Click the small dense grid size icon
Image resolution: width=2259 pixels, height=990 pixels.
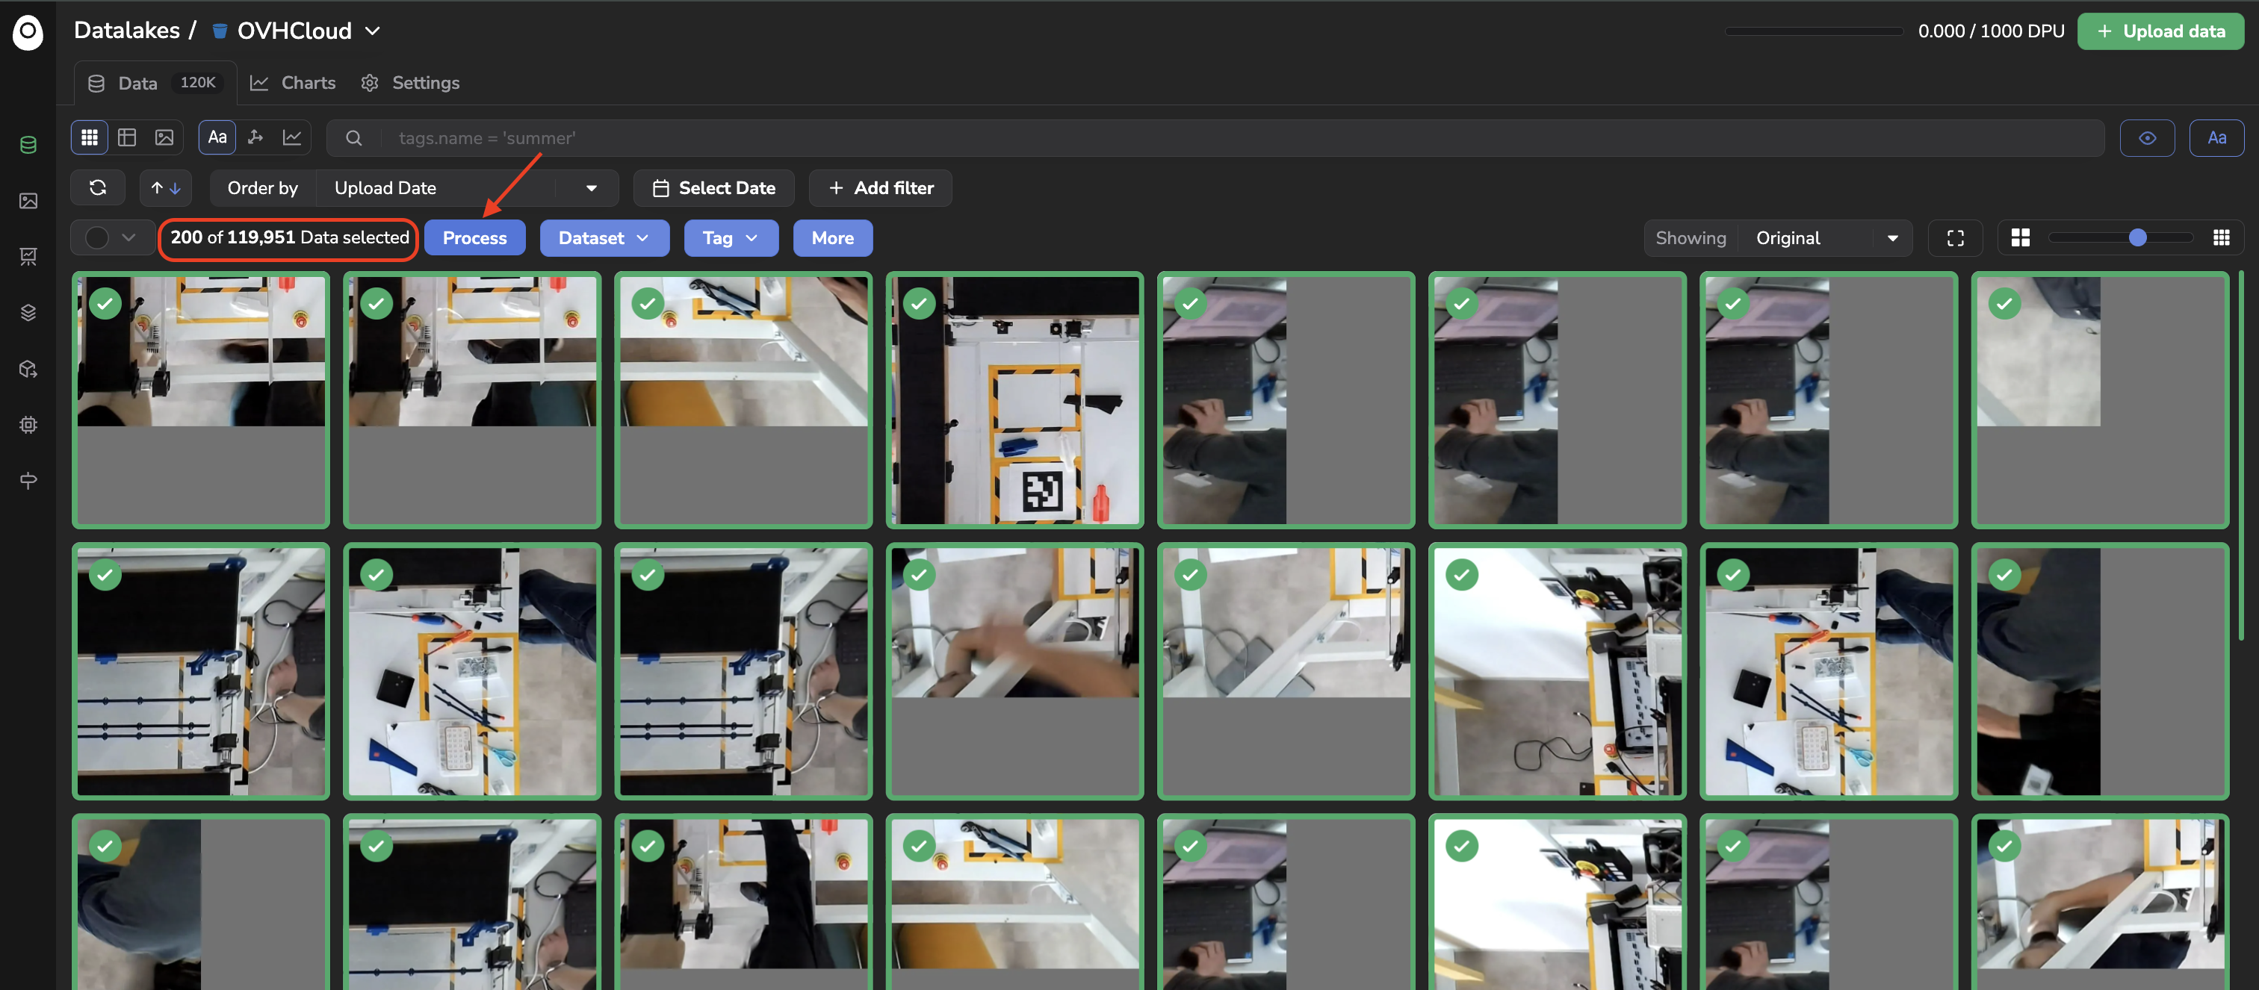[x=2222, y=238]
